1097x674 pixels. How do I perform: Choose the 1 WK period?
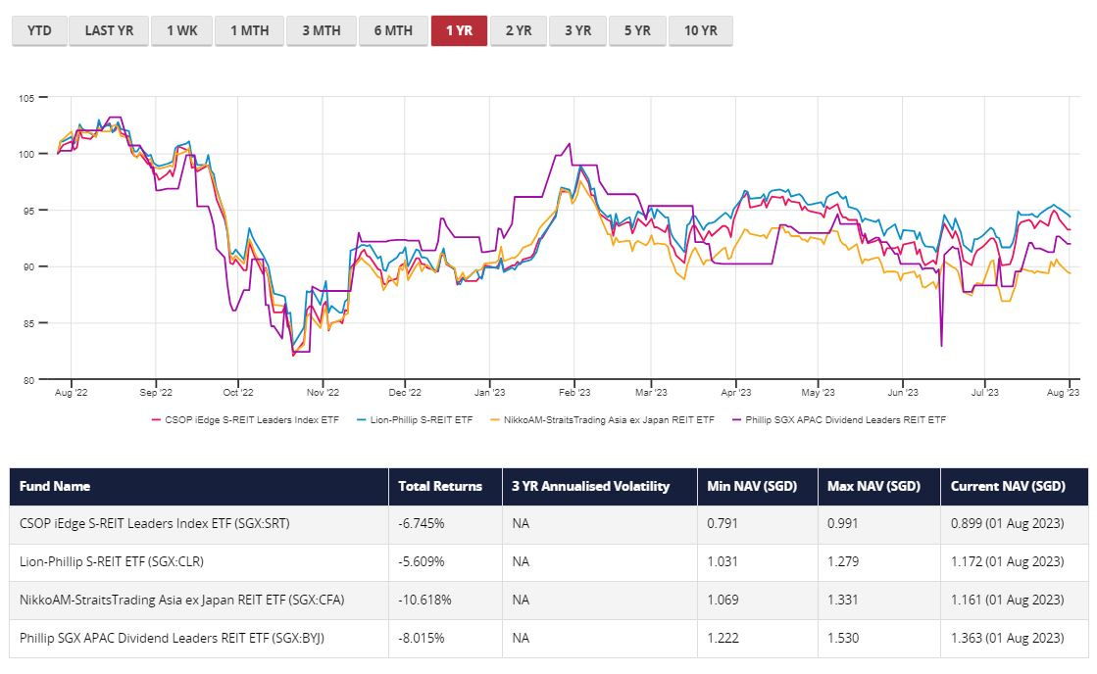[x=182, y=30]
